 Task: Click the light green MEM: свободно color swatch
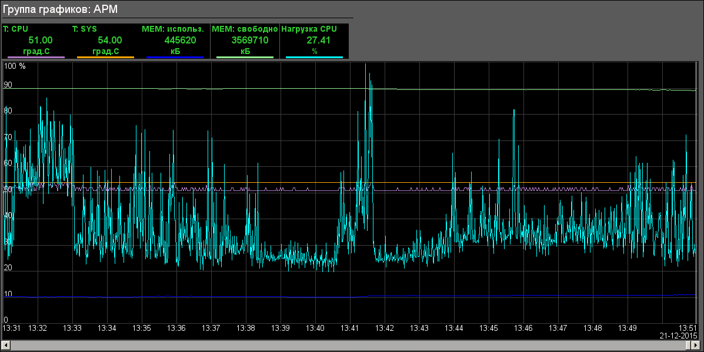tap(244, 58)
